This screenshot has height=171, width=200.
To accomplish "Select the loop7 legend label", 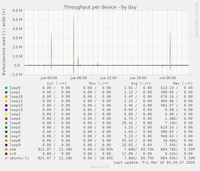I will [x=15, y=136].
